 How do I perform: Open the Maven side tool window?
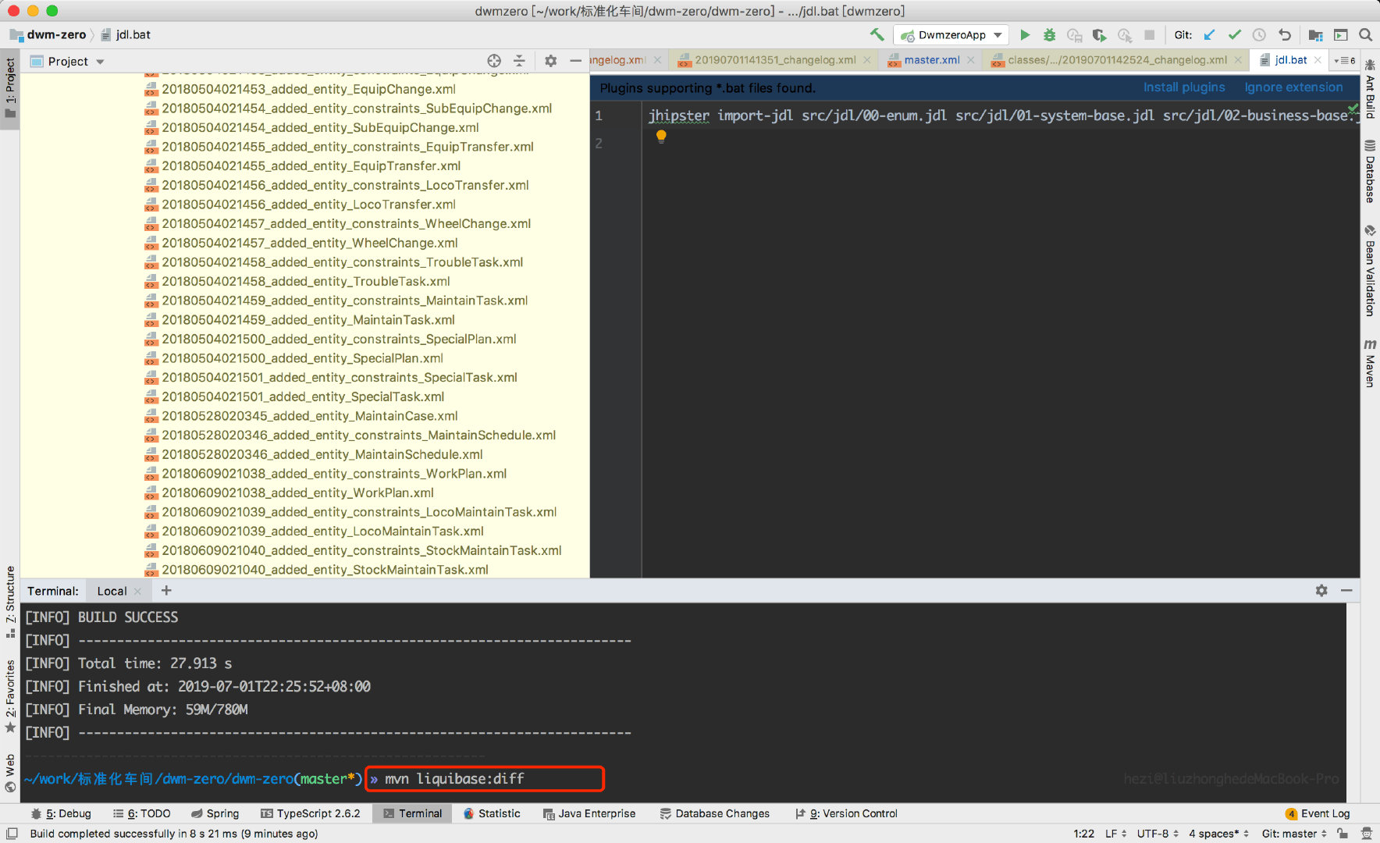coord(1370,364)
